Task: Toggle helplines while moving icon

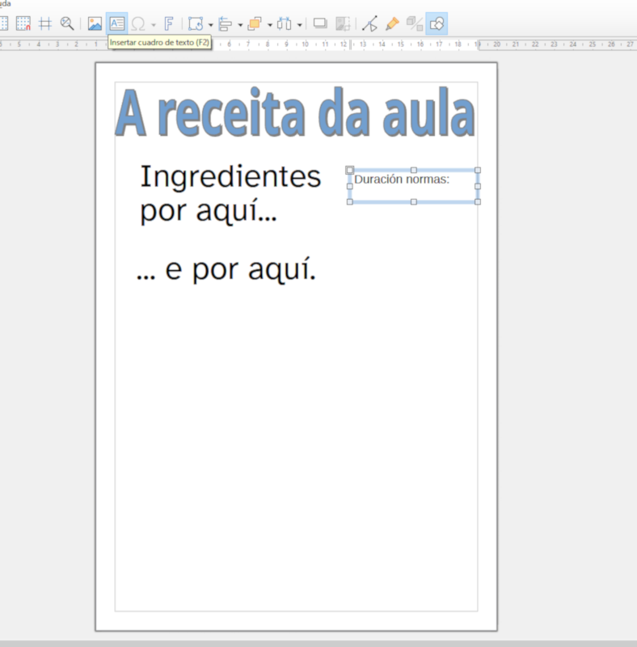Action: [x=45, y=23]
